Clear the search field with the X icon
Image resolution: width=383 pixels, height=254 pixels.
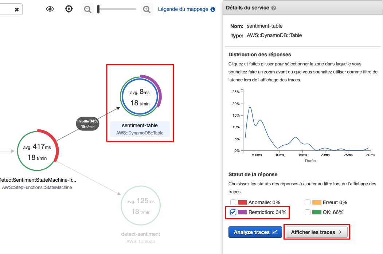click(17, 9)
